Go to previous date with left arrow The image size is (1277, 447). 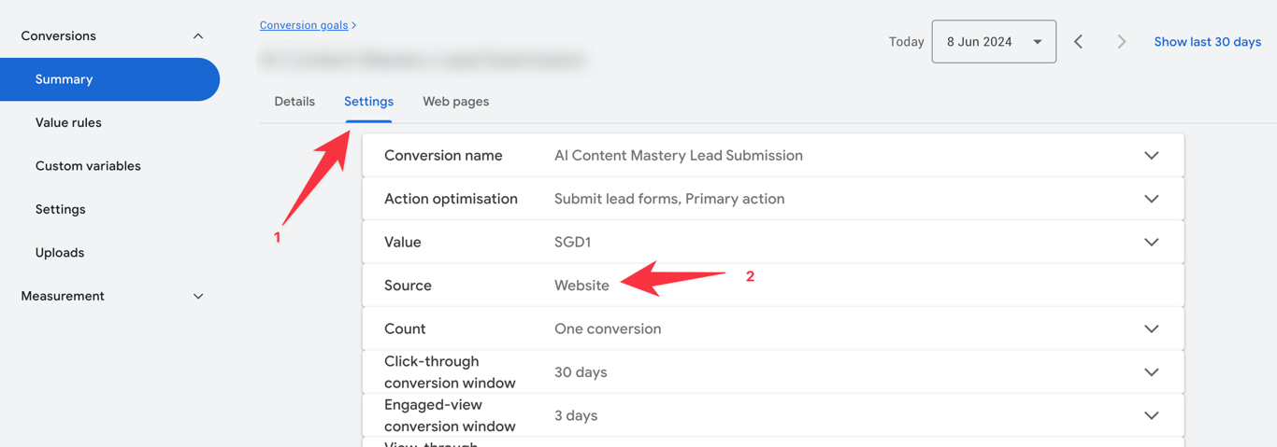coord(1079,42)
